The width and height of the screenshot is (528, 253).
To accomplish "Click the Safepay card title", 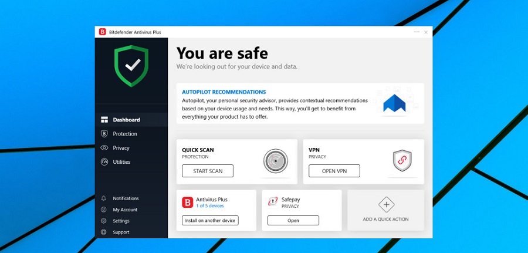I will pyautogui.click(x=290, y=200).
